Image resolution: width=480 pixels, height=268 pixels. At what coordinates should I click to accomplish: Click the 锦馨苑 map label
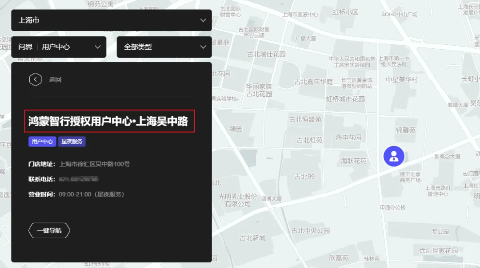pos(406,130)
